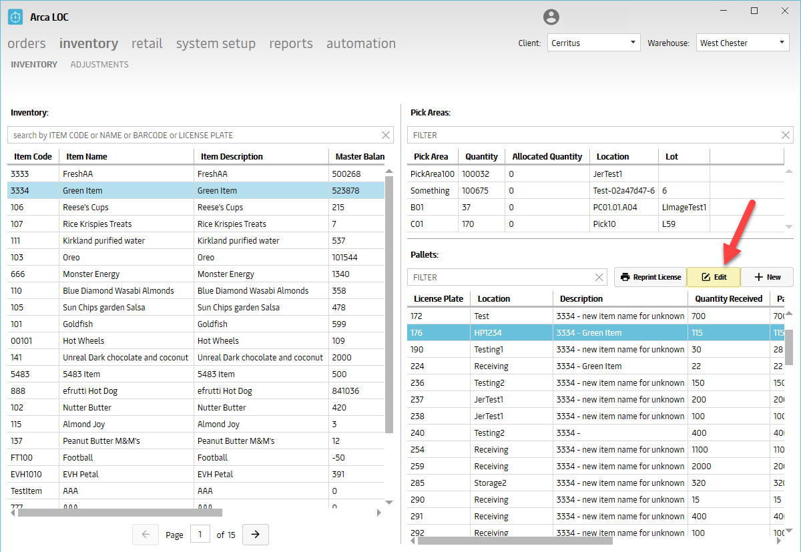Select the EVH Petal inventory row
Screen dimensions: 801x552
coord(196,474)
